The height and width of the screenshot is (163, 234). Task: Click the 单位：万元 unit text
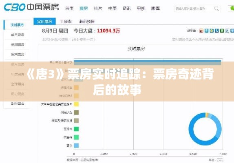[216, 160]
